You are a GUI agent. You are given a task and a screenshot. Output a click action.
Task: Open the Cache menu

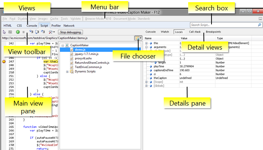[54, 19]
